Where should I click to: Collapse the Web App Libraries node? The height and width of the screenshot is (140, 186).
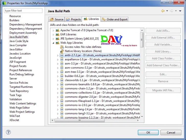[53, 43]
